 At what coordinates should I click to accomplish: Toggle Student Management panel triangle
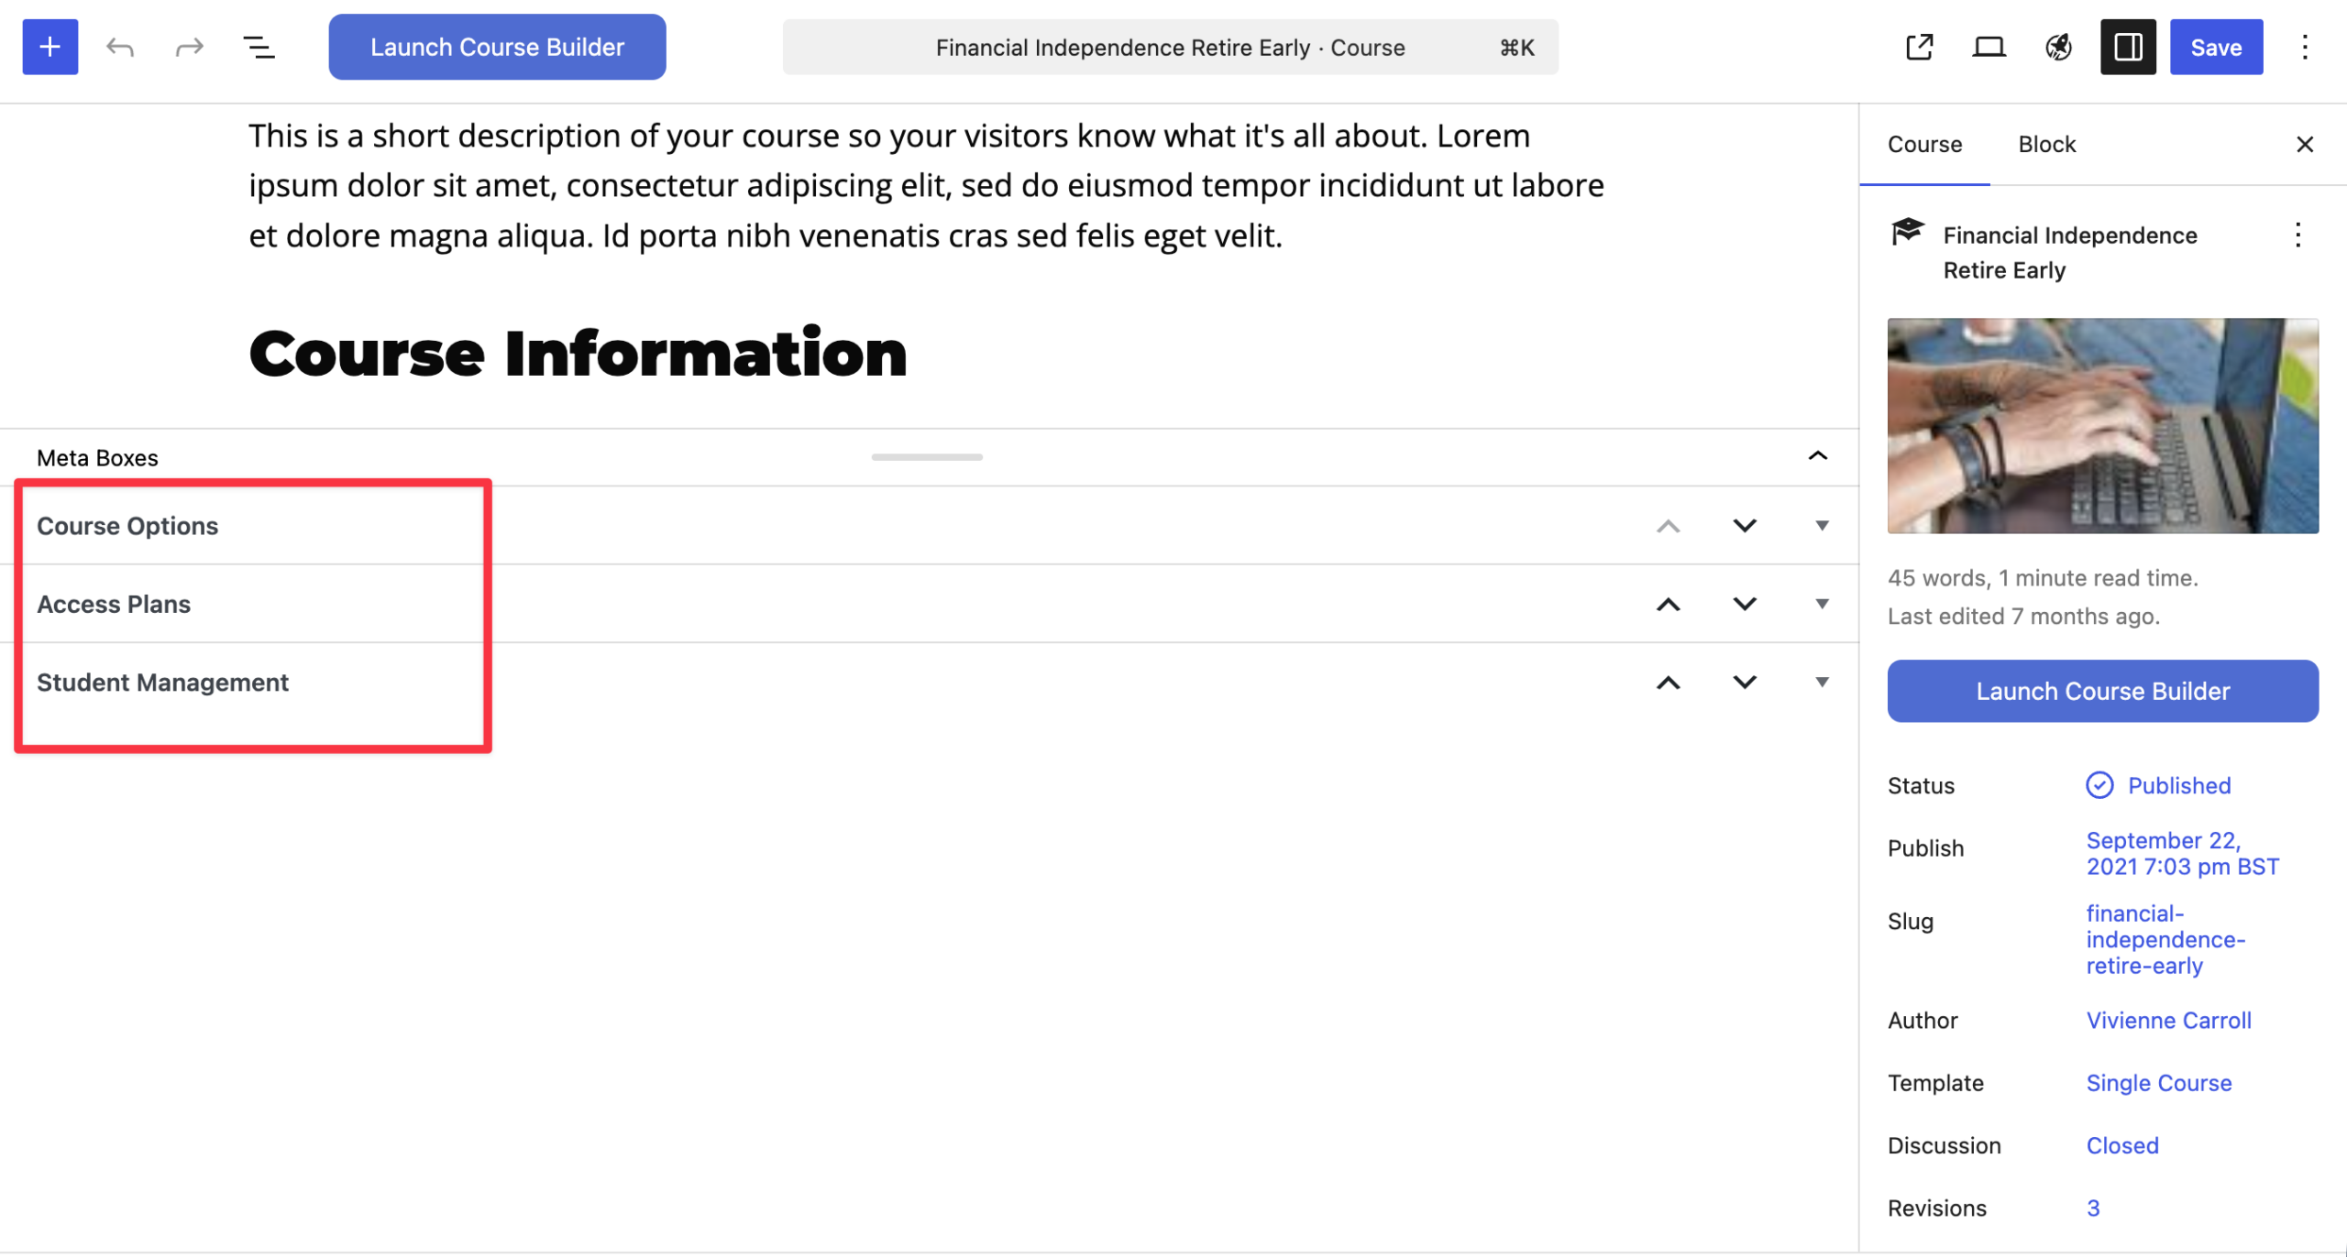(x=1822, y=682)
